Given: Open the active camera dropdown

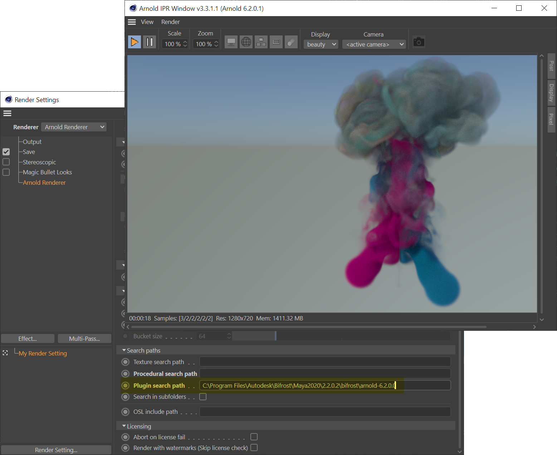Looking at the screenshot, I should (374, 44).
